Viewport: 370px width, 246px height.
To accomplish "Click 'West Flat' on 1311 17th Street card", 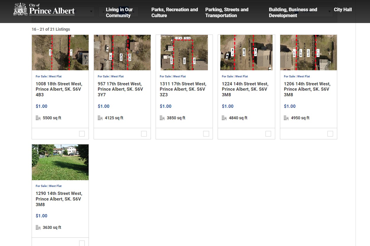I will (179, 76).
